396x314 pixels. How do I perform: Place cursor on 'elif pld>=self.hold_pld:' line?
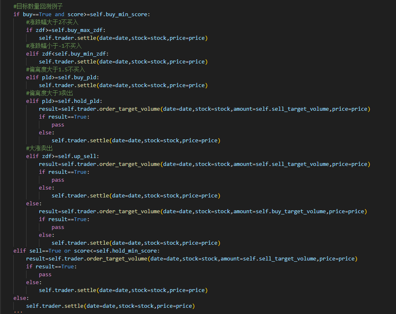[x=64, y=101]
